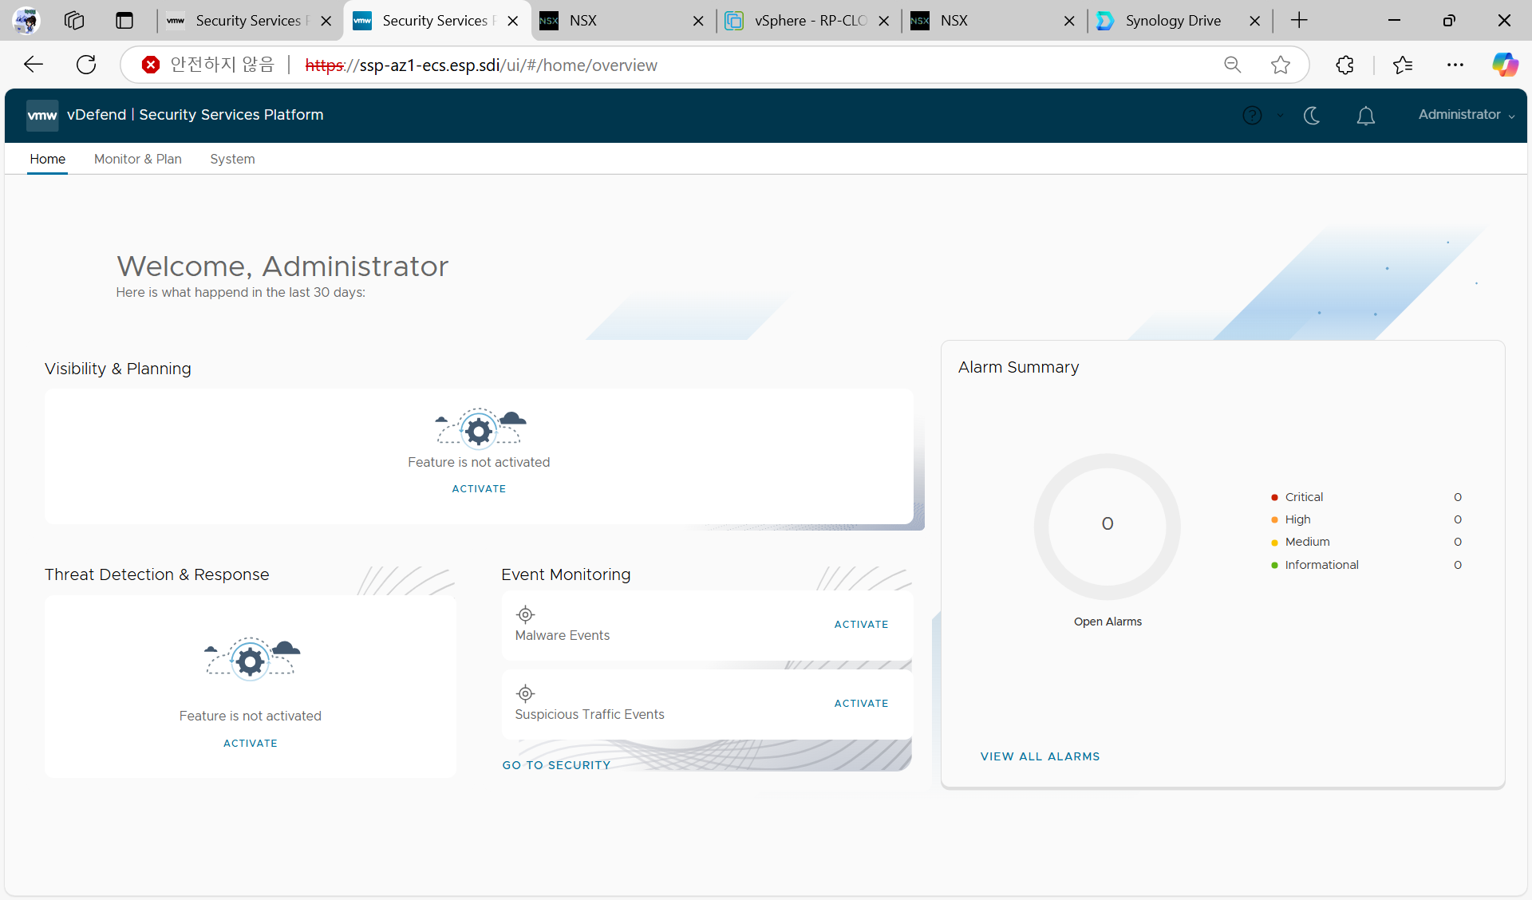This screenshot has height=900, width=1532.
Task: Open the VIEW ALL ALARMS link
Action: [1040, 756]
